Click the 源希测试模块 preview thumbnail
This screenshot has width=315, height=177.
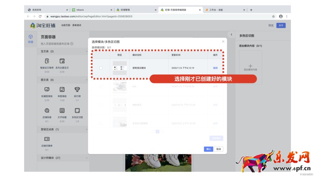119,68
